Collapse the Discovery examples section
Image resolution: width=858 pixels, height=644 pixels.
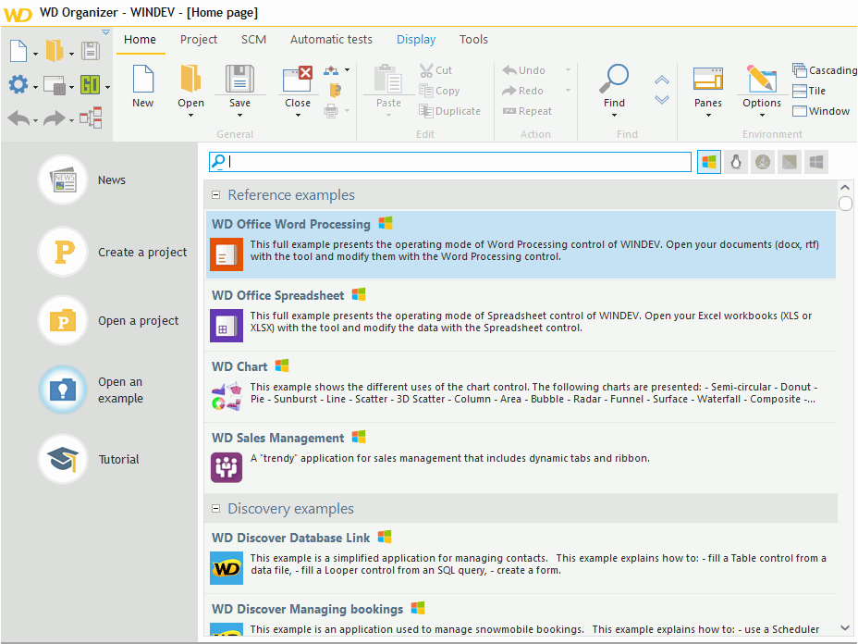[x=215, y=508]
